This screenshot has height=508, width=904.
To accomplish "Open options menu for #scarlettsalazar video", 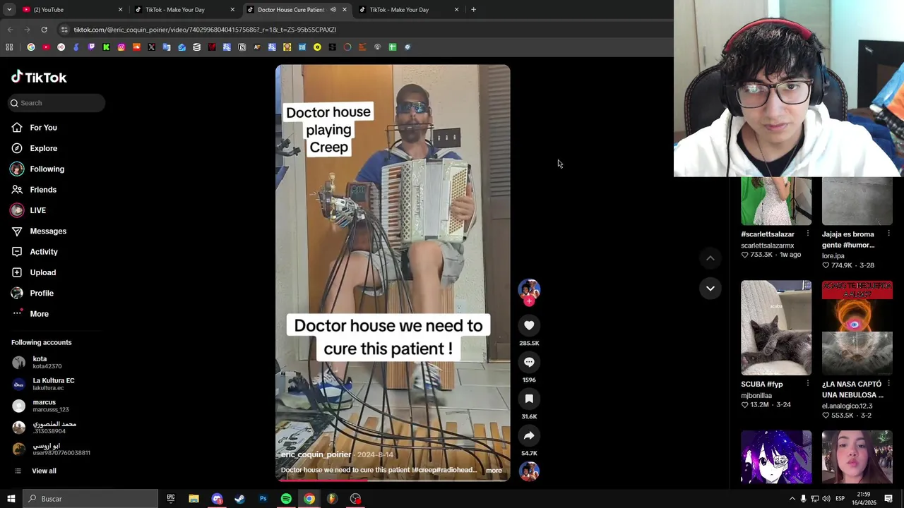I will tap(807, 234).
